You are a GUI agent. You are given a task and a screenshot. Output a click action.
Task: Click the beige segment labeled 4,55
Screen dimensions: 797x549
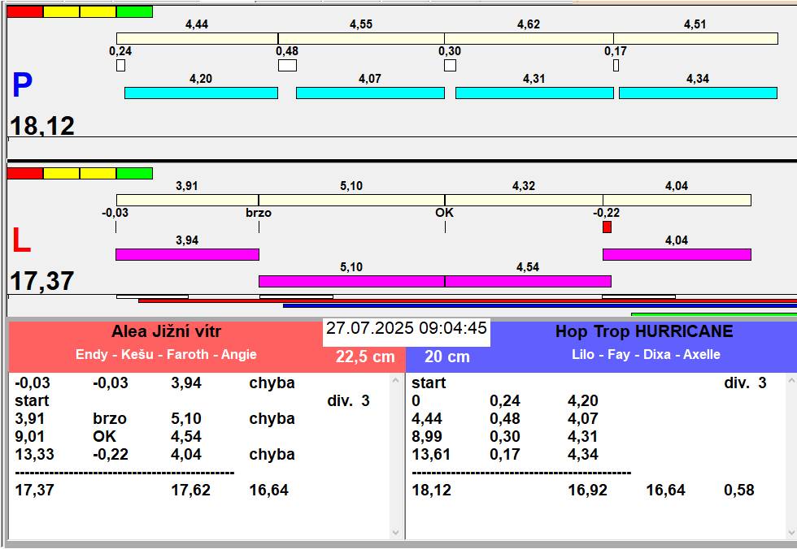pyautogui.click(x=361, y=38)
